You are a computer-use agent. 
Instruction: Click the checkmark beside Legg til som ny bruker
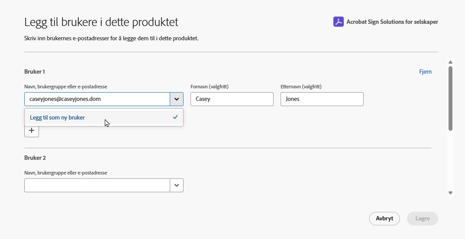point(175,117)
